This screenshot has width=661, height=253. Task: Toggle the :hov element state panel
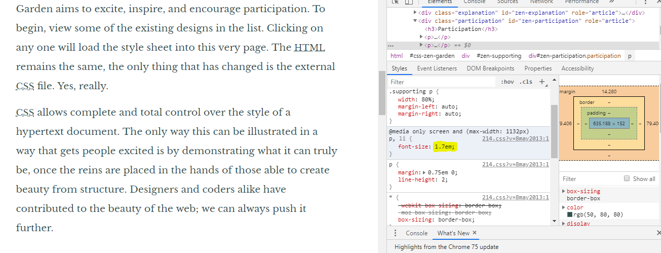coord(507,82)
